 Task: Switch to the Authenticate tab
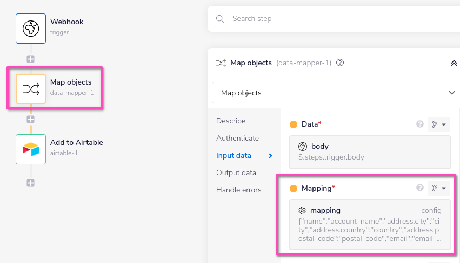point(237,138)
